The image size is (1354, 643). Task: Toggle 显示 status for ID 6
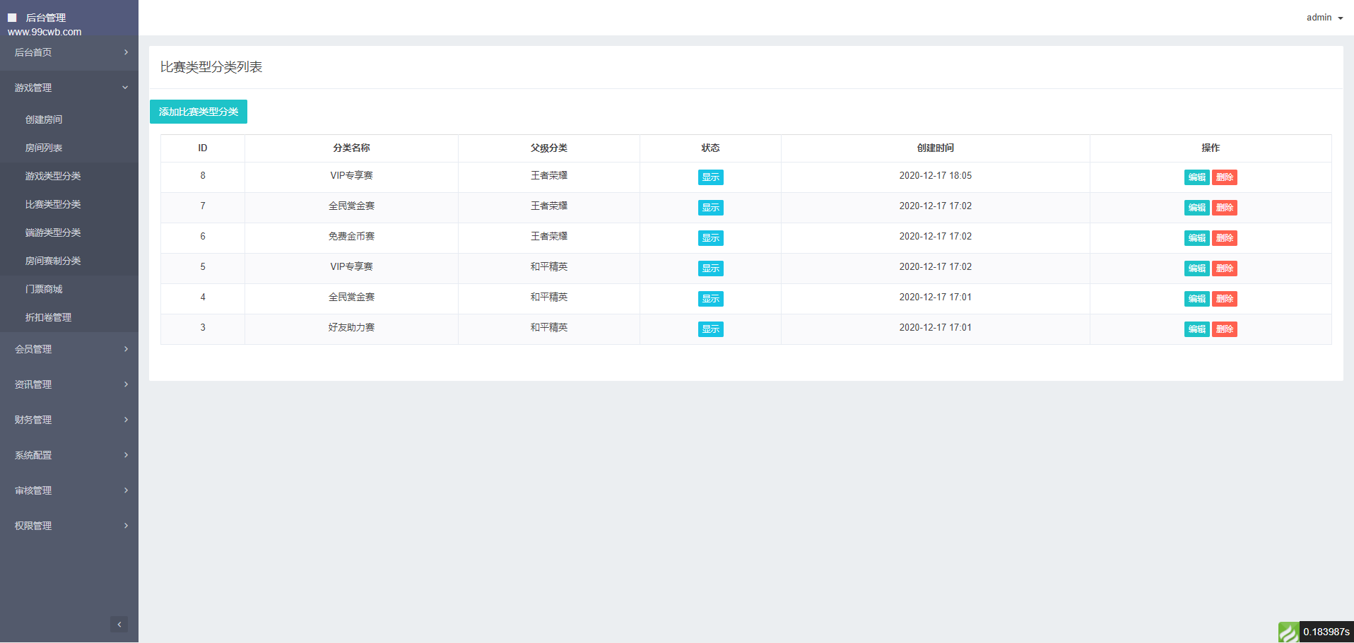[x=710, y=238]
